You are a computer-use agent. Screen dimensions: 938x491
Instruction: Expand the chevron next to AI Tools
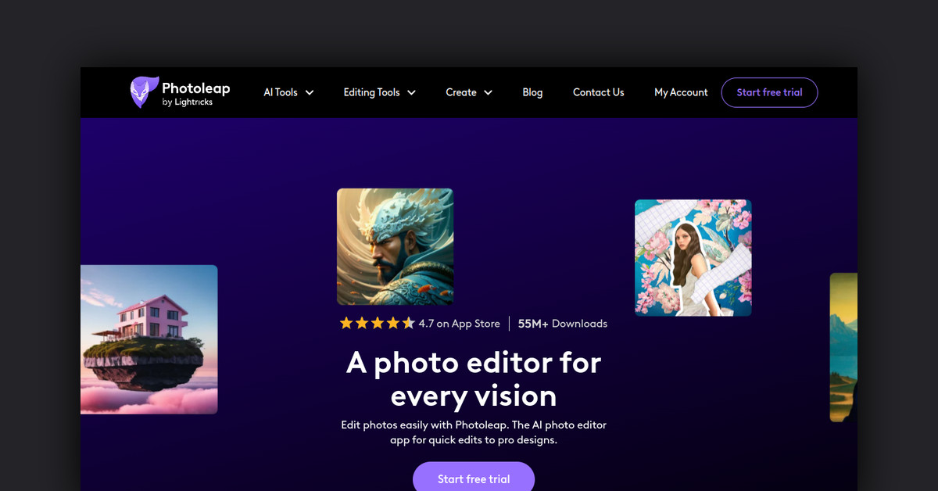310,92
